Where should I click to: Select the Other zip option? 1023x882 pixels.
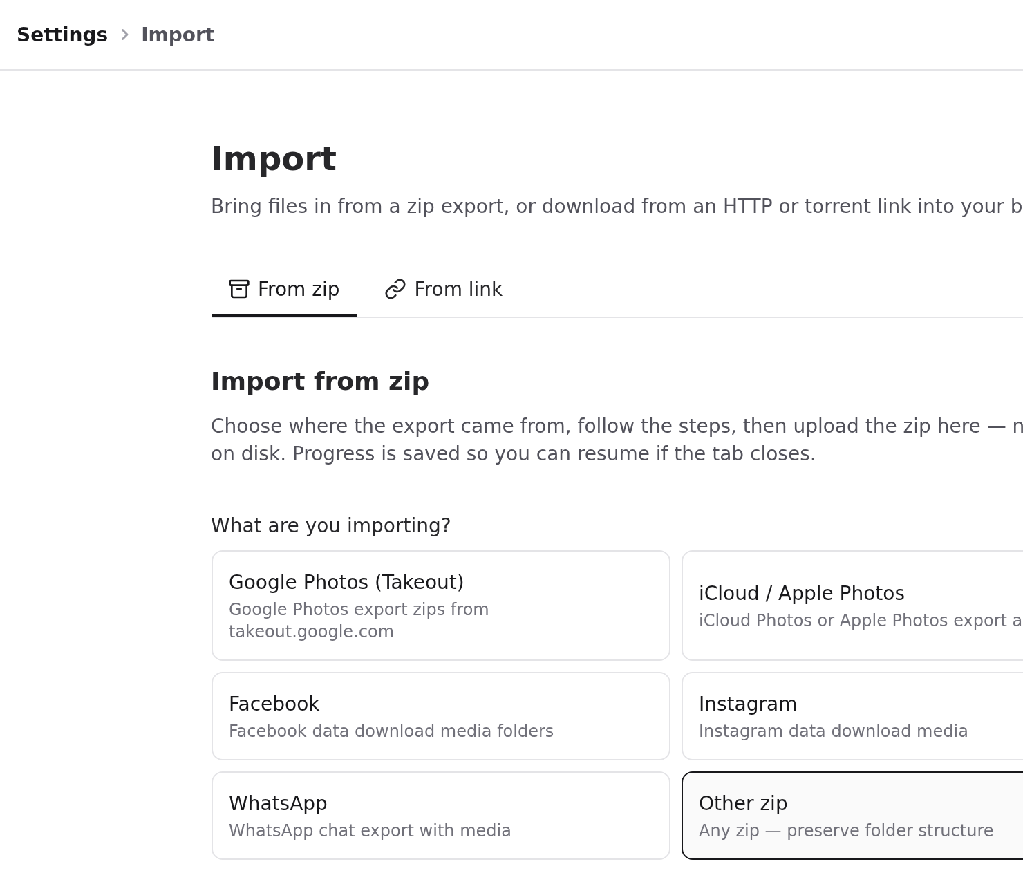(x=852, y=816)
